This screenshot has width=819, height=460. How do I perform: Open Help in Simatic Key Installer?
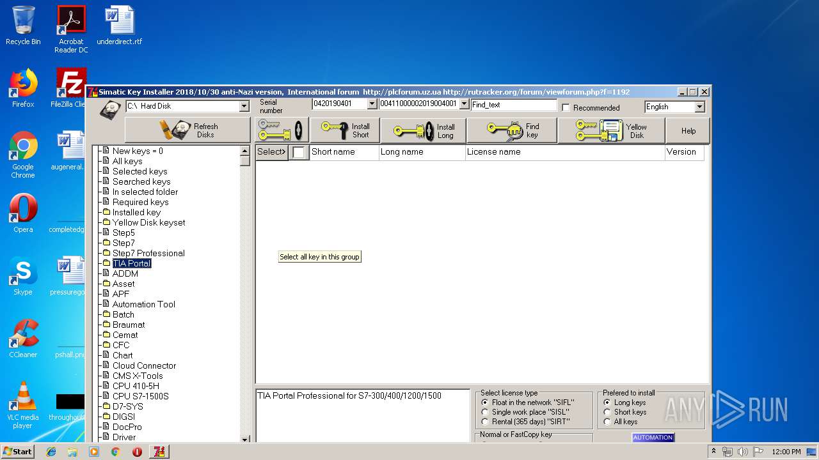coord(688,130)
